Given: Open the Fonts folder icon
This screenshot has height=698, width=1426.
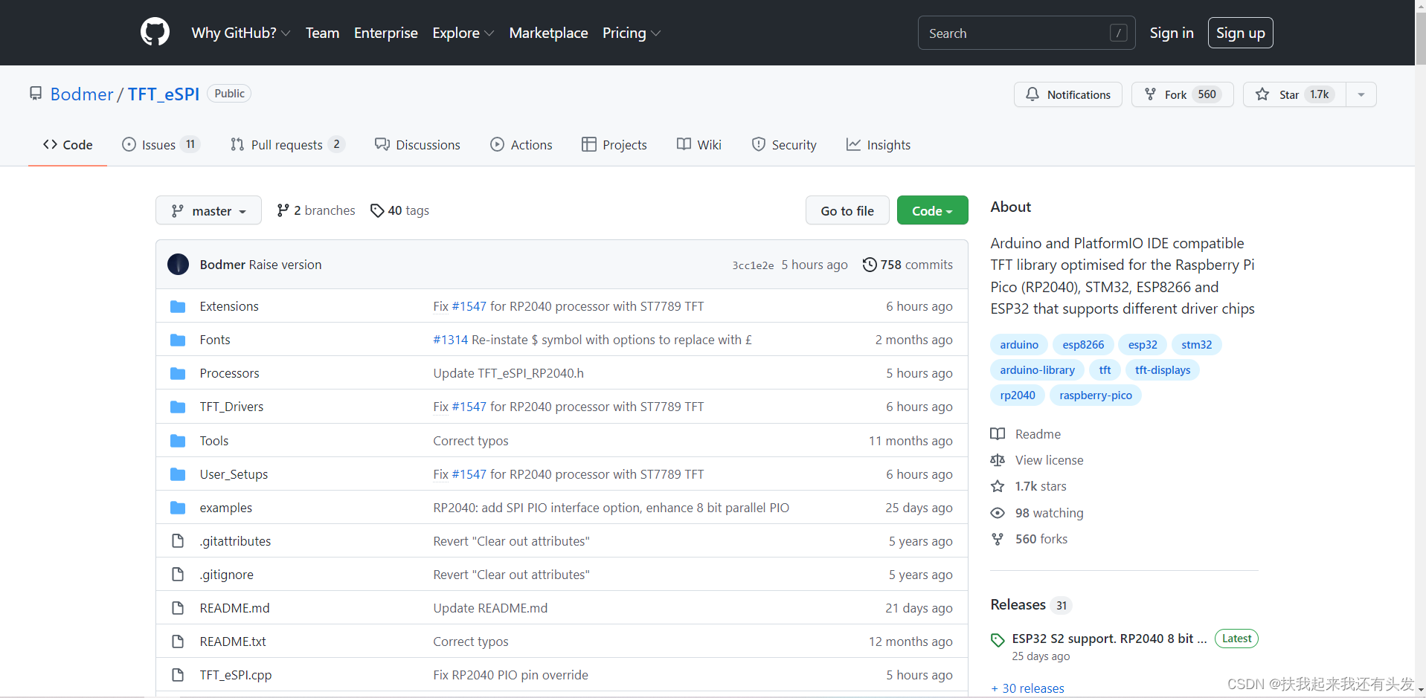Looking at the screenshot, I should [x=178, y=340].
